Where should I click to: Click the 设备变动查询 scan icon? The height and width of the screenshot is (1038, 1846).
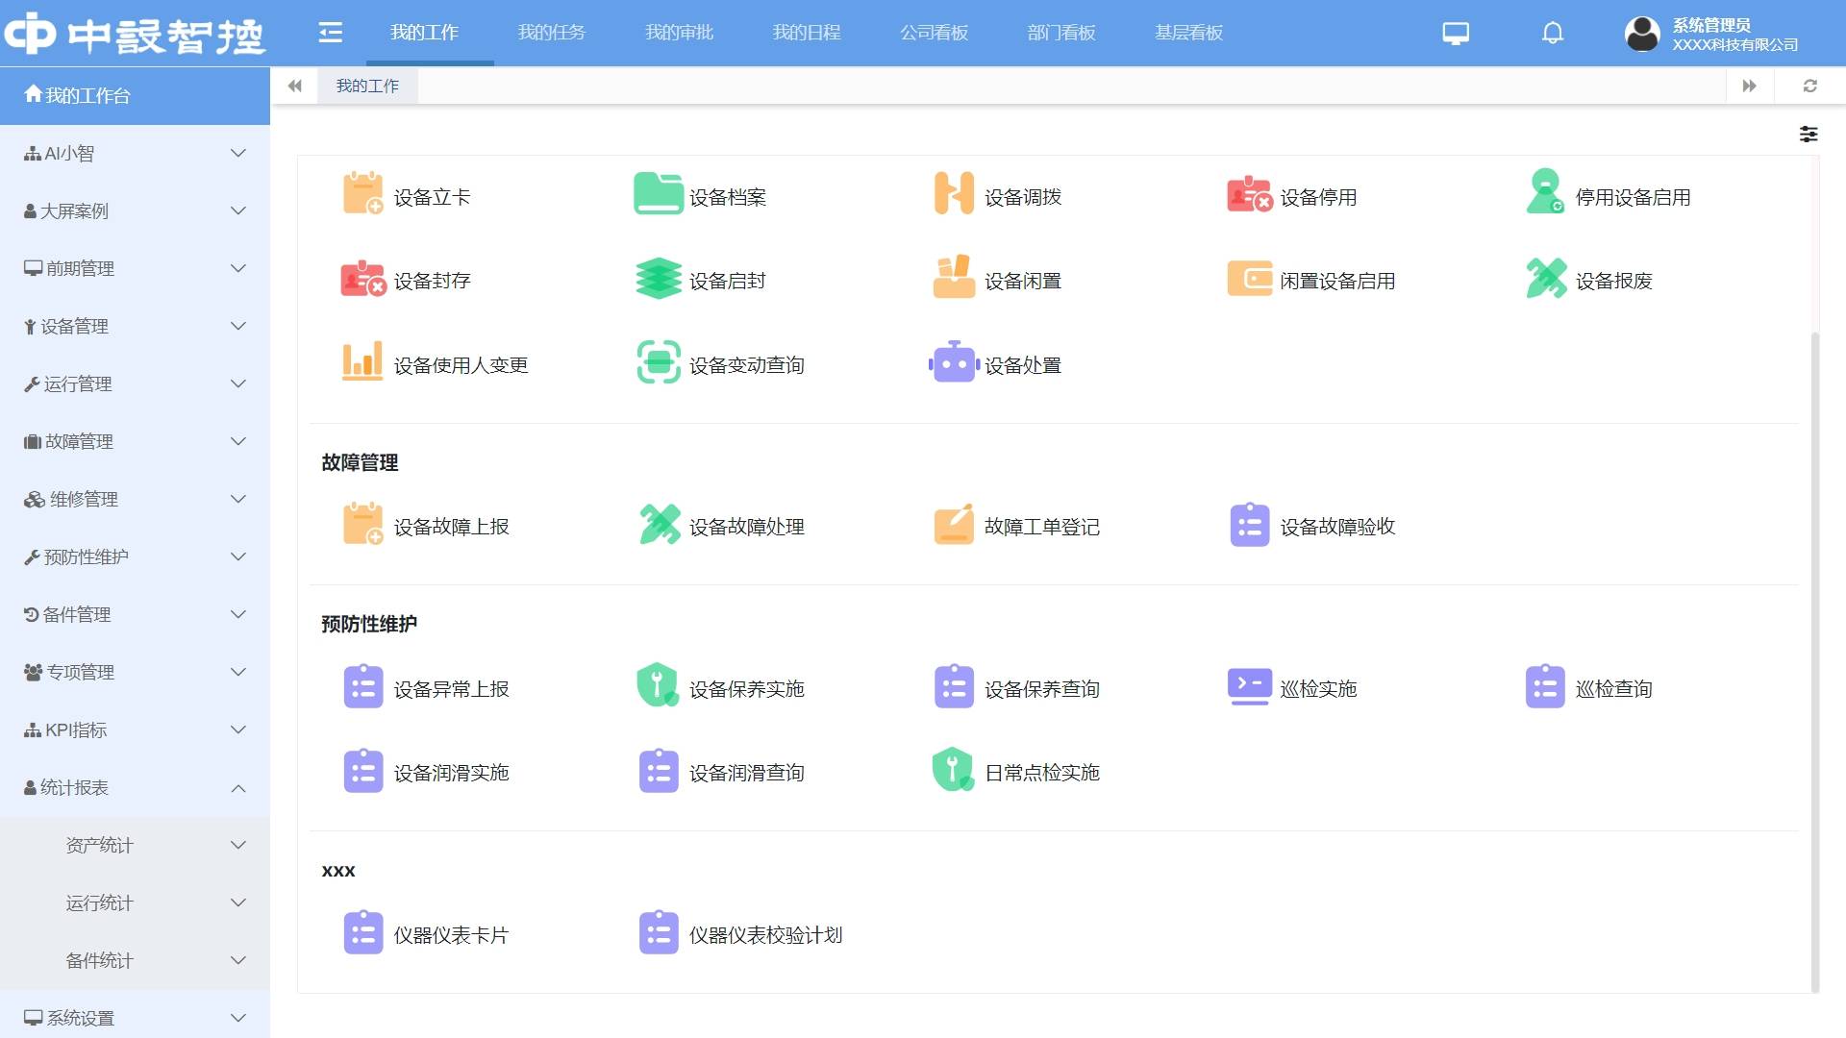tap(658, 362)
